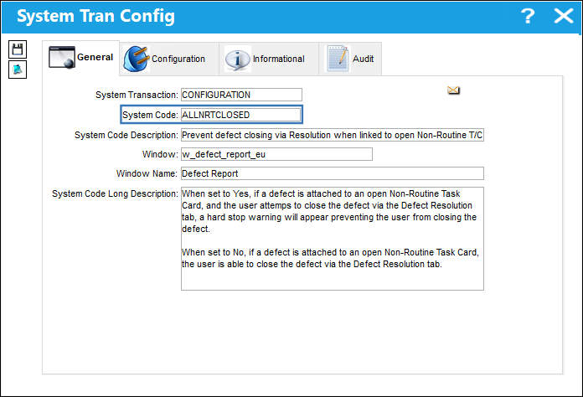Click the "System Code Long Description:" label
Image resolution: width=583 pixels, height=397 pixels.
click(115, 193)
